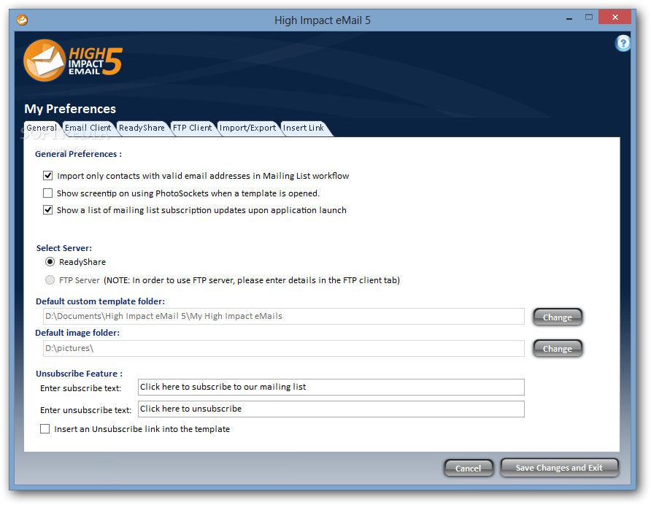Change the default custom template folder
The height and width of the screenshot is (505, 651).
(x=558, y=317)
